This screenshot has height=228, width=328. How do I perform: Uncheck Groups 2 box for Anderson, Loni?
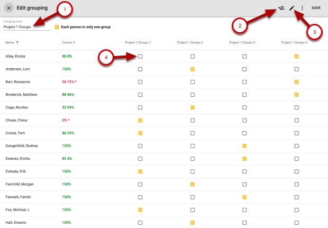pyautogui.click(x=193, y=69)
